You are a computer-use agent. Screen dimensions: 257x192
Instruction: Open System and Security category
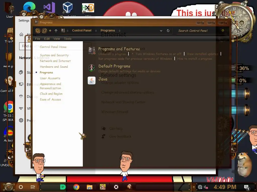(54, 55)
